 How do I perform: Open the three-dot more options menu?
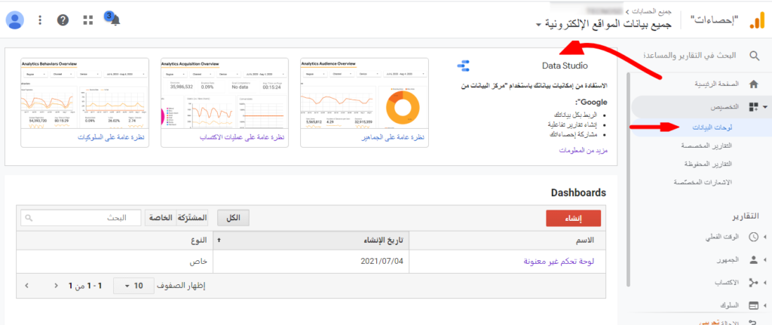tap(41, 20)
